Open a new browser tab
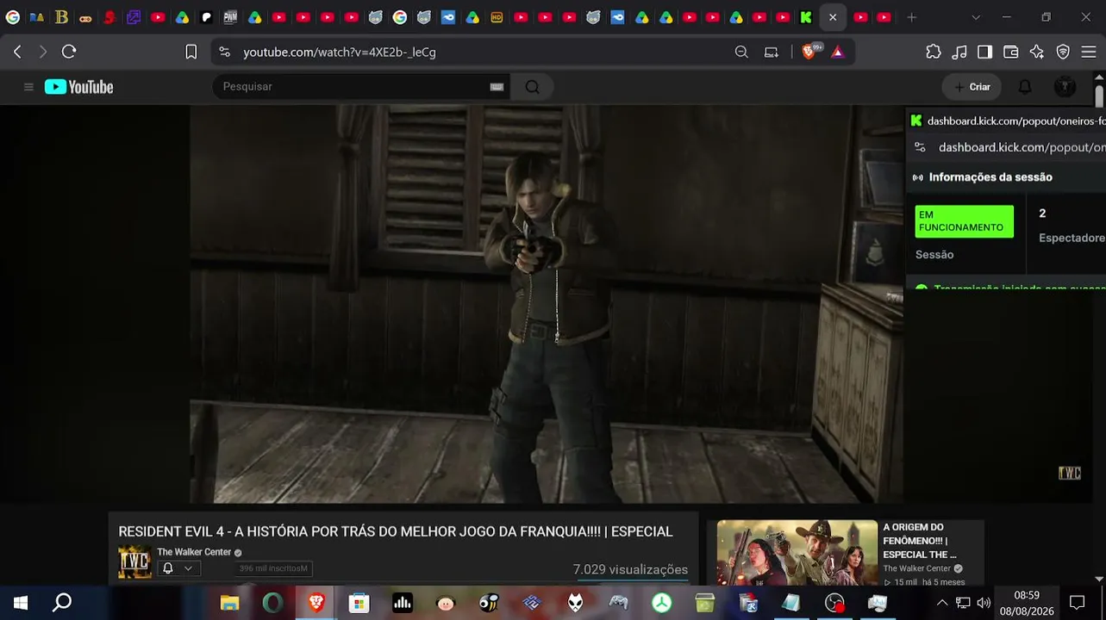Image resolution: width=1106 pixels, height=620 pixels. click(x=911, y=17)
